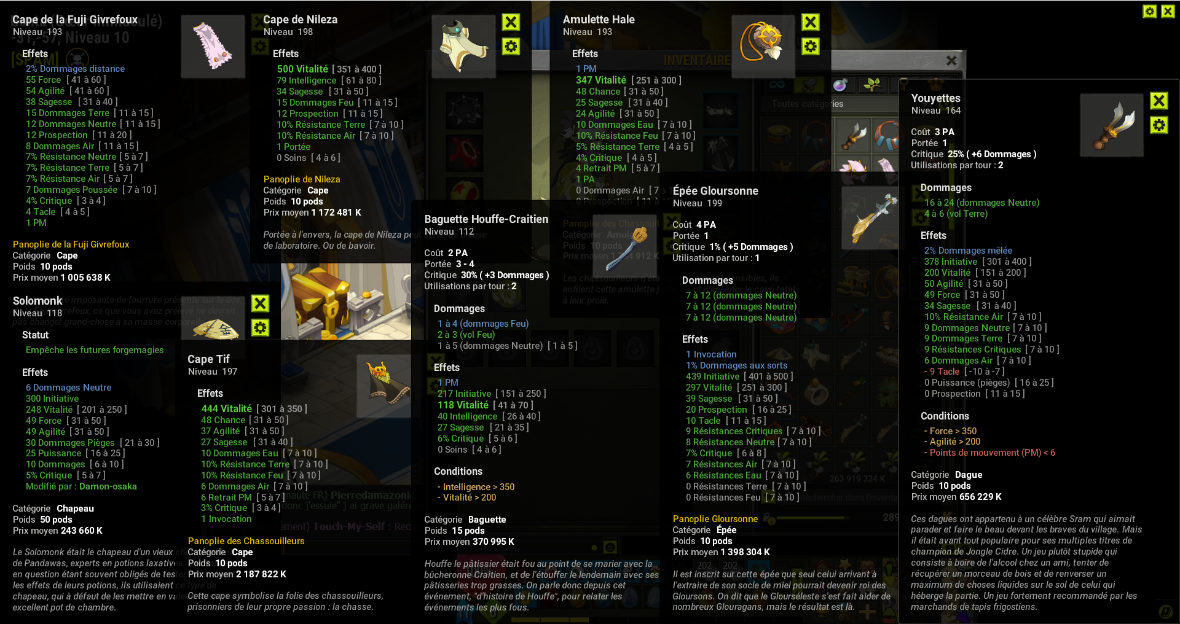Close the Amulette Hale tooltip

point(811,22)
